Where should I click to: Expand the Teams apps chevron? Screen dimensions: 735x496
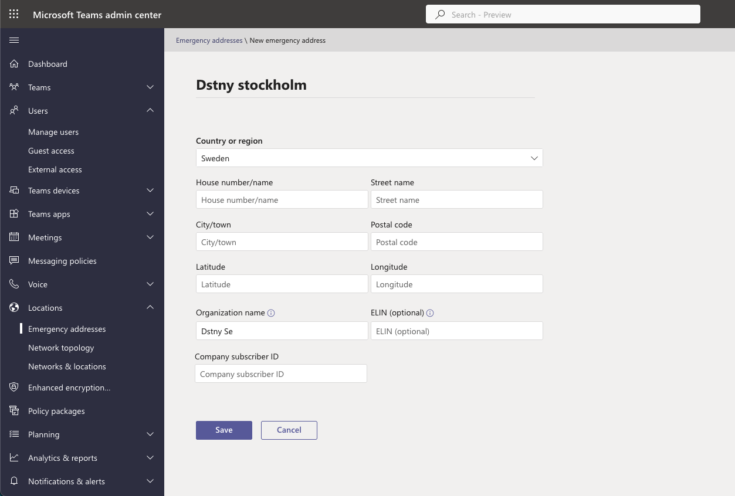click(x=150, y=214)
